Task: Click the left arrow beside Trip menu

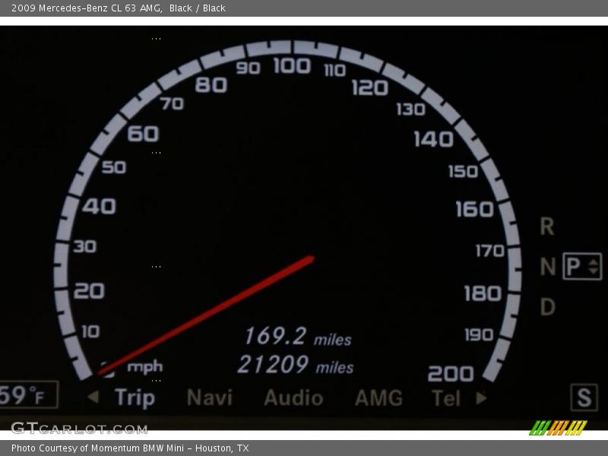Action: [x=93, y=397]
